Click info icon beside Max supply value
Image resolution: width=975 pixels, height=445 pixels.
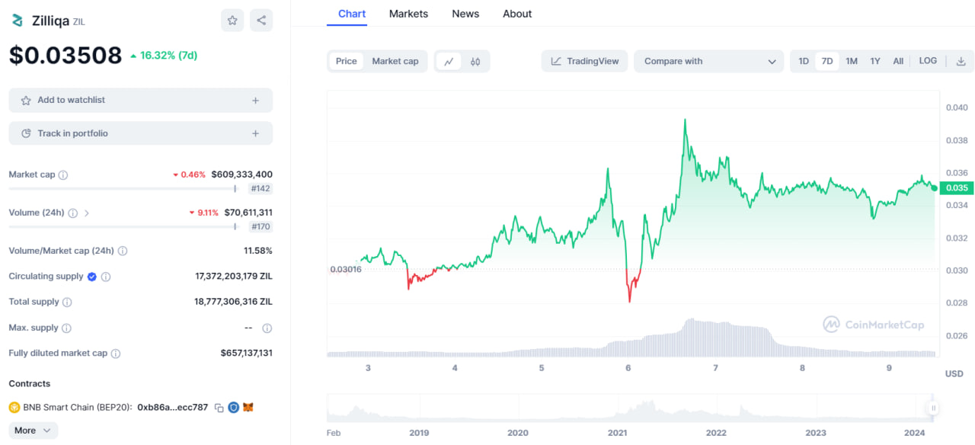point(267,328)
